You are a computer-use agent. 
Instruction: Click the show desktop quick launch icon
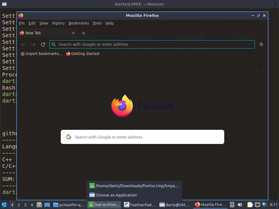(x=47, y=205)
